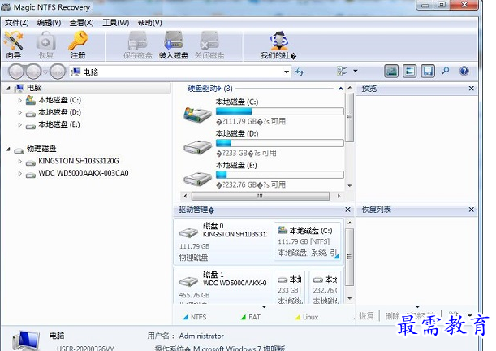The height and width of the screenshot is (351, 496).
Task: Click the view mode icon in toolbar
Action: point(342,71)
